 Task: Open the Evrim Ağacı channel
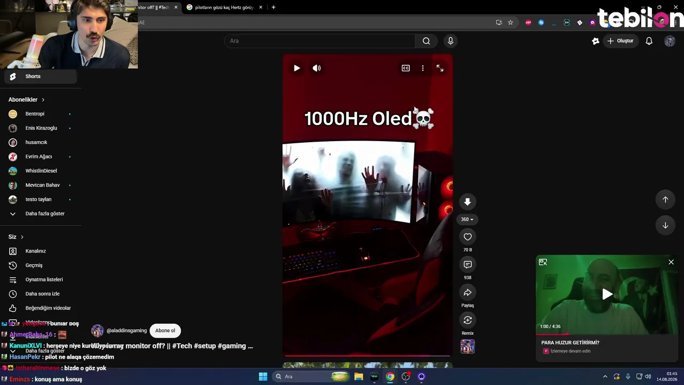pos(41,157)
